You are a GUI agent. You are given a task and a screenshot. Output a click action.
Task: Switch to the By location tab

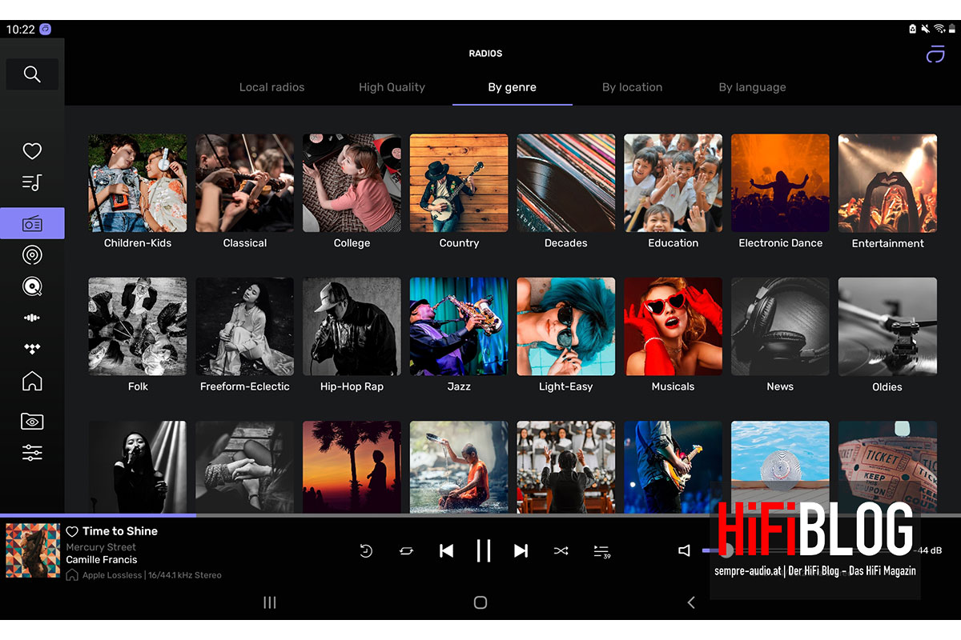[x=633, y=87]
